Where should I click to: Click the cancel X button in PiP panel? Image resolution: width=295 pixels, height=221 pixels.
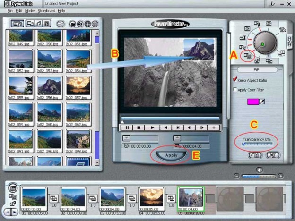pyautogui.click(x=273, y=155)
